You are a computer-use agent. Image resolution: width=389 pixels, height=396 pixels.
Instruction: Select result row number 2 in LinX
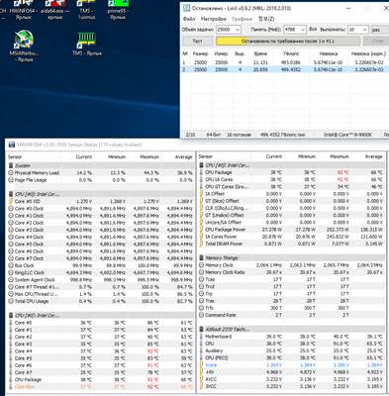tap(285, 69)
